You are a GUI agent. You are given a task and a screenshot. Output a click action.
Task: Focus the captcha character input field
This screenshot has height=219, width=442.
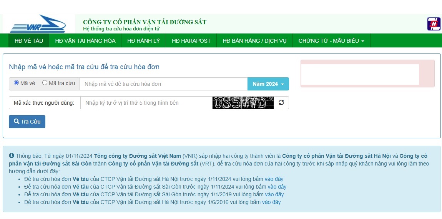(146, 103)
